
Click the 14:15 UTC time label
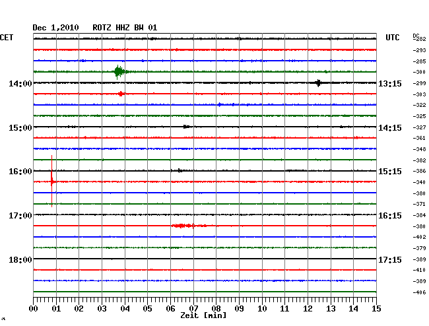pyautogui.click(x=390, y=128)
